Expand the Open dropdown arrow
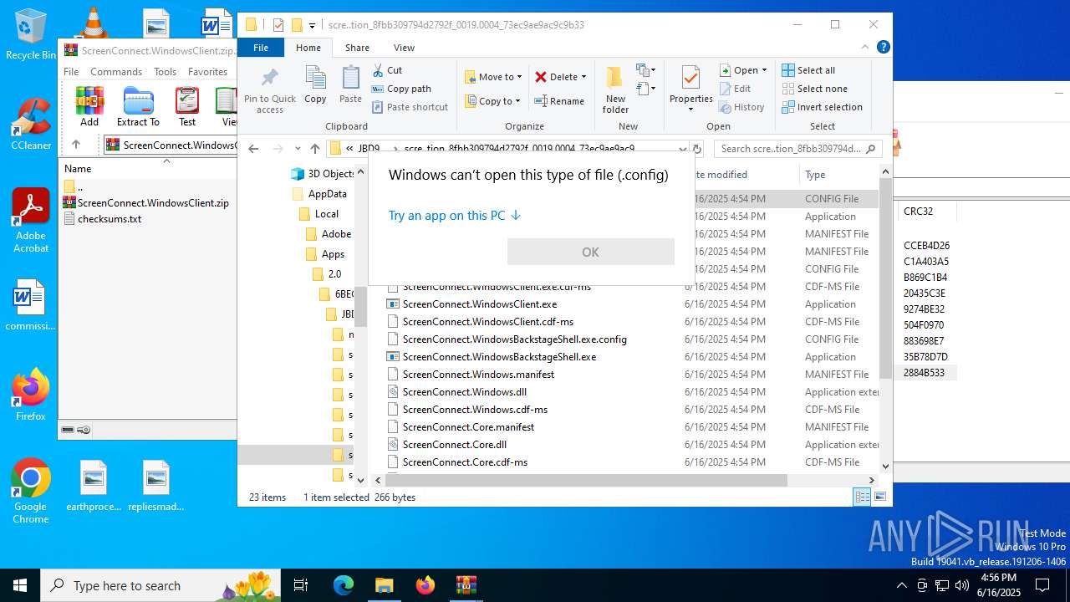 [x=764, y=70]
